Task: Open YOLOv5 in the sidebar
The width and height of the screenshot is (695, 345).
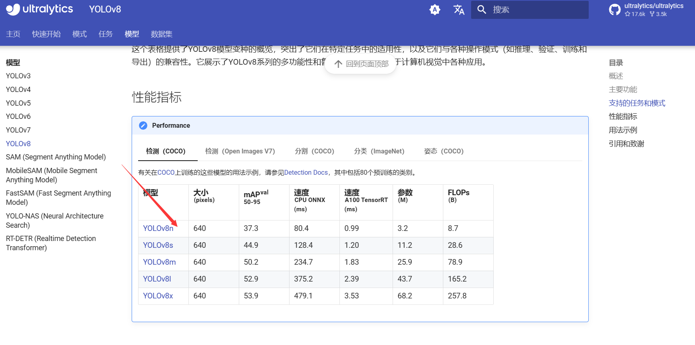Action: click(19, 103)
